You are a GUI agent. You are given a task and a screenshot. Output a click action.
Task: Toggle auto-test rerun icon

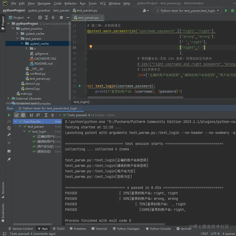[9, 128]
